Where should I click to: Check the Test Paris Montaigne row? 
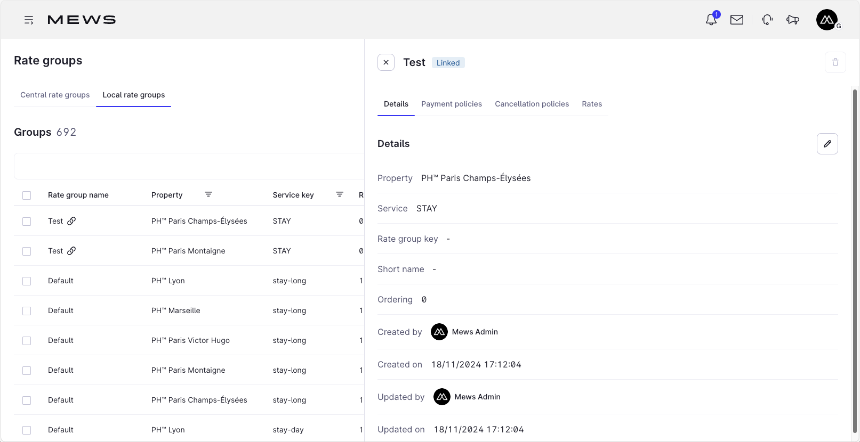click(27, 251)
